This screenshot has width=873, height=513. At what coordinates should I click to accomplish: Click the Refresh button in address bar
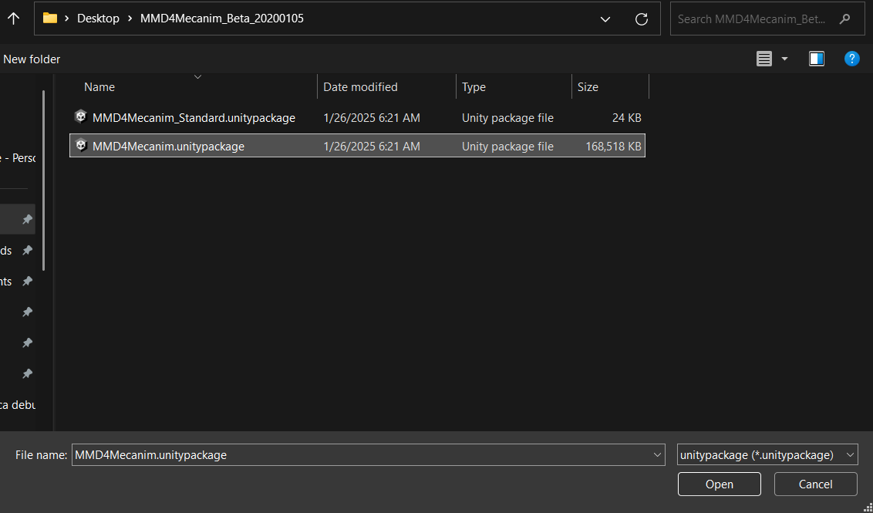click(641, 19)
